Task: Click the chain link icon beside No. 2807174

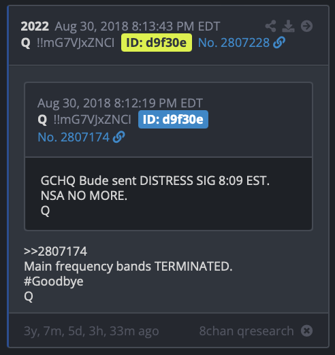Action: [x=119, y=137]
